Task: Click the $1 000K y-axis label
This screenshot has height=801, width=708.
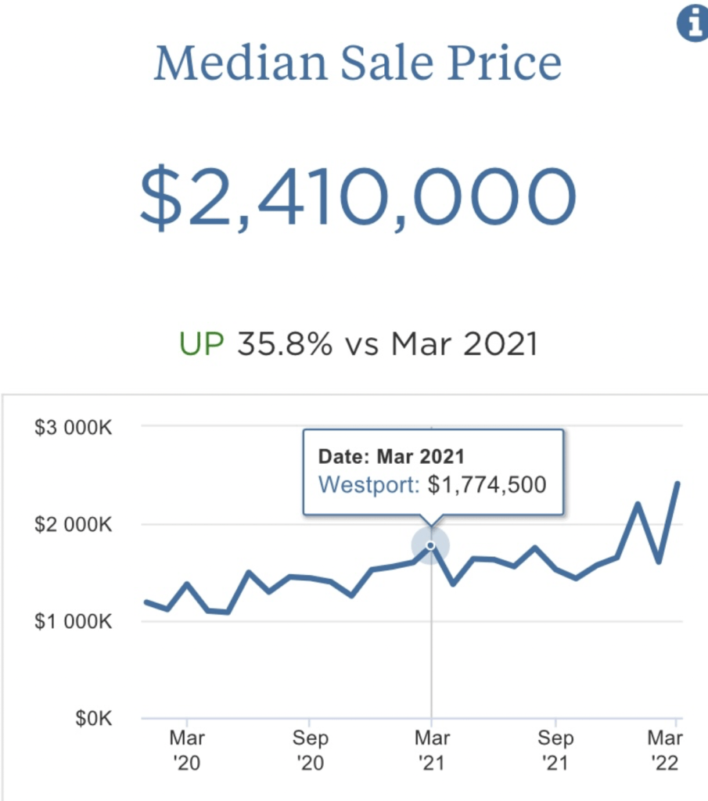Action: [74, 622]
